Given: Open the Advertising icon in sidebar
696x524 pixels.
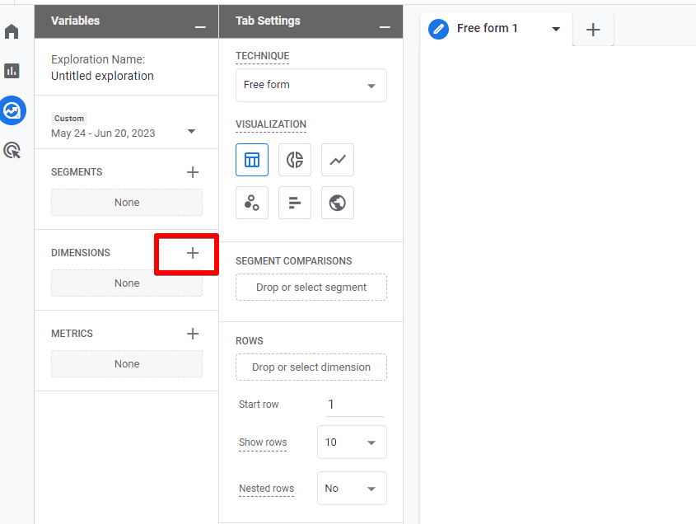Looking at the screenshot, I should tap(12, 150).
